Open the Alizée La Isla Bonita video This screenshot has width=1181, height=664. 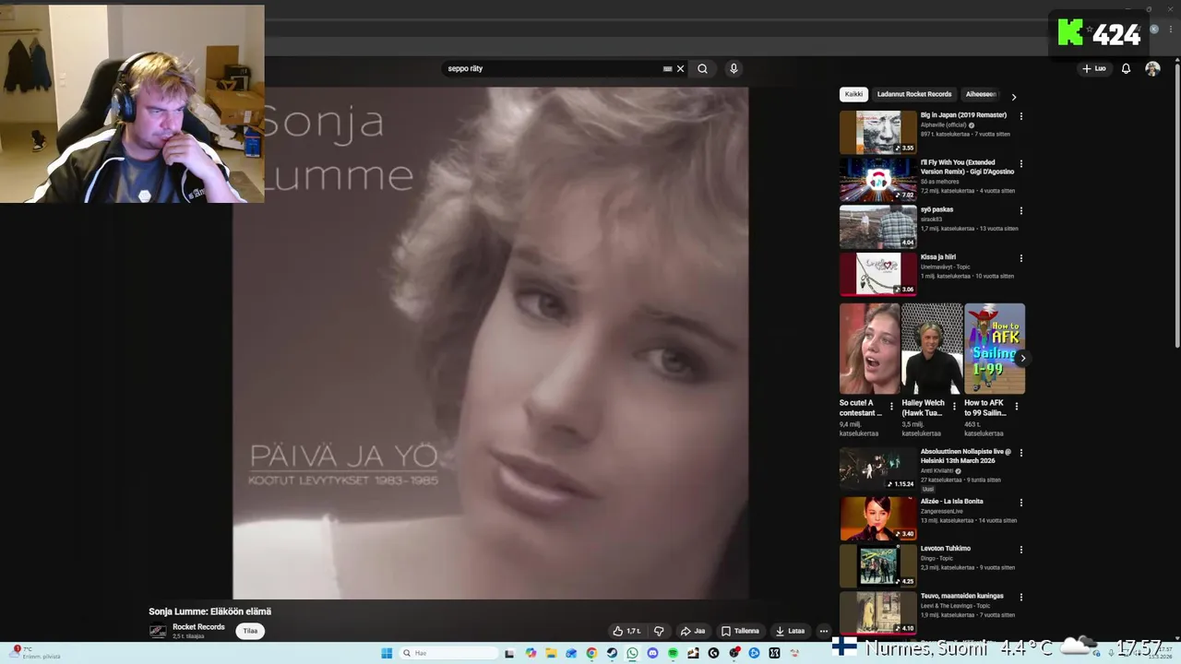[878, 517]
